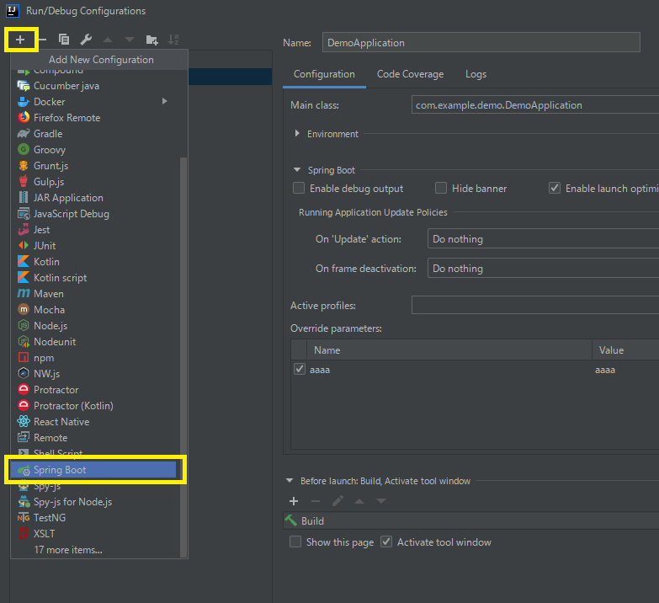659x603 pixels.
Task: Open the On frame deactivation dropdown
Action: (x=543, y=269)
